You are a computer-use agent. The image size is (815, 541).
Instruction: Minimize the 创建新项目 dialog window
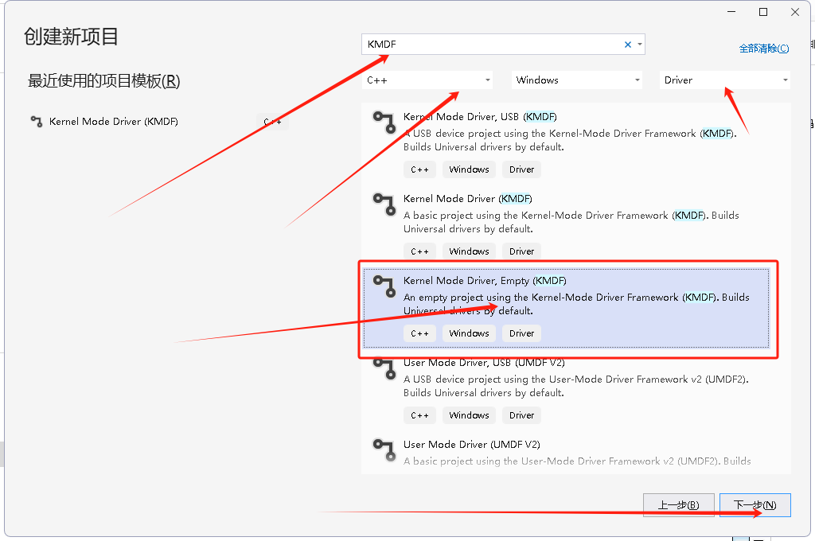731,12
